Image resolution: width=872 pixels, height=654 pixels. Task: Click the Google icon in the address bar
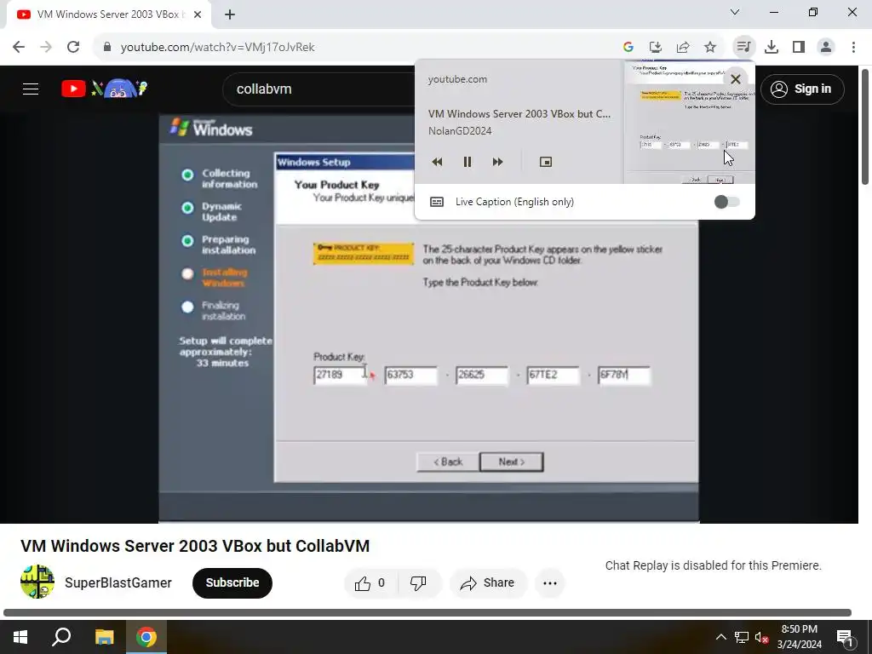point(628,48)
